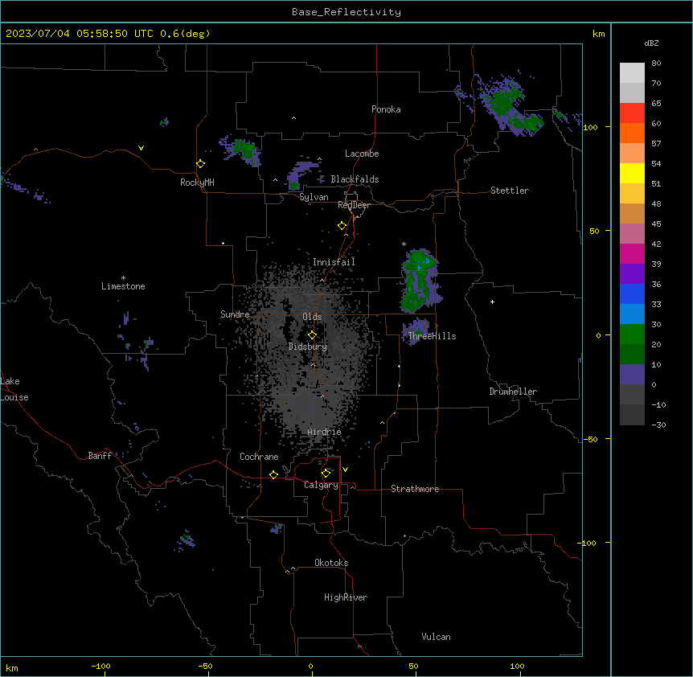
Task: Click the Calgary city label
Action: [321, 485]
